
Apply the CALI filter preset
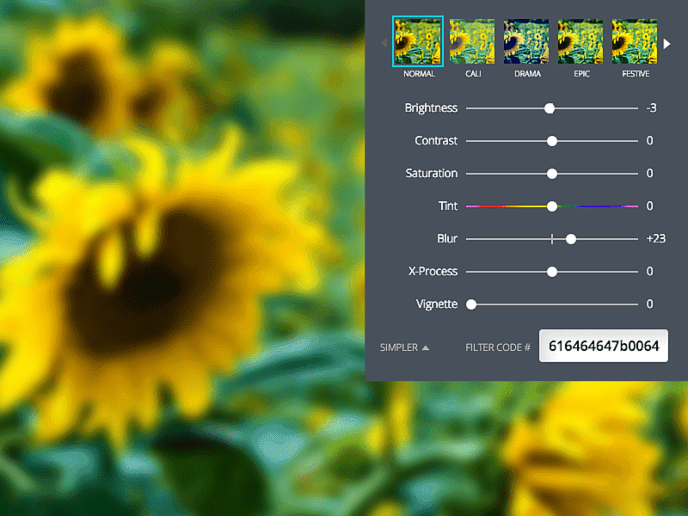coord(472,41)
